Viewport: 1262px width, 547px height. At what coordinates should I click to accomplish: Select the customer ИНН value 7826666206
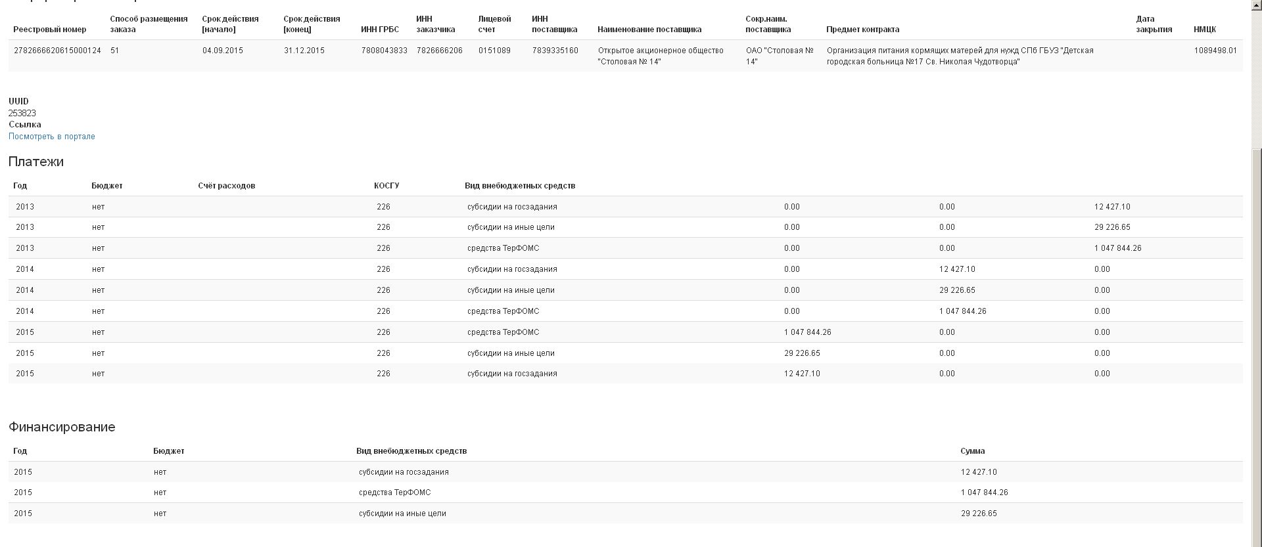tap(440, 51)
